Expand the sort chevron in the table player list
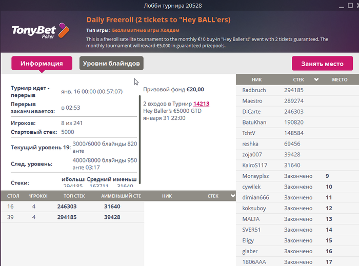The width and height of the screenshot is (359, 266). tap(233, 196)
